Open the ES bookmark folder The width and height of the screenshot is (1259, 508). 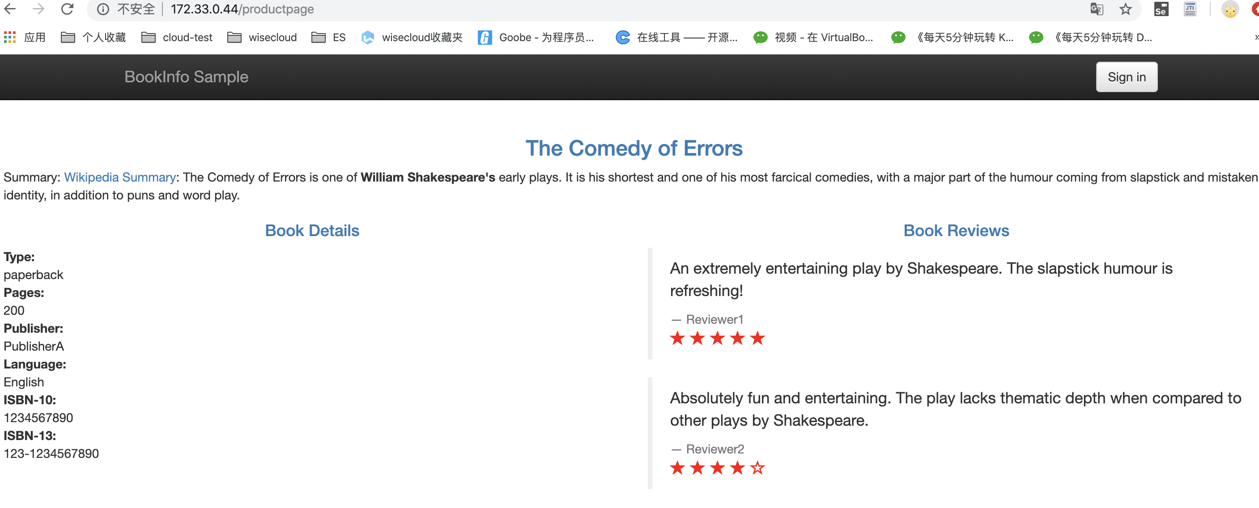(328, 37)
